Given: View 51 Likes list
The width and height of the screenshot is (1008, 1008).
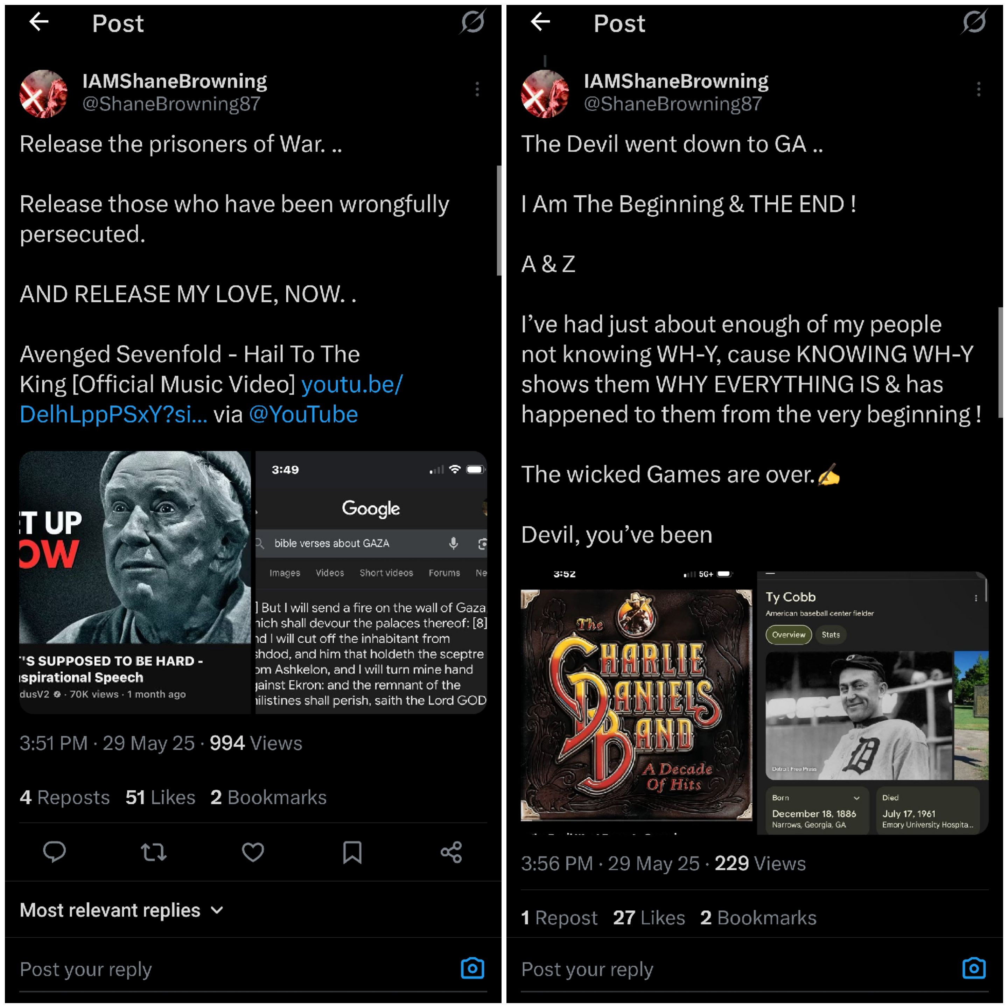Looking at the screenshot, I should click(x=160, y=797).
